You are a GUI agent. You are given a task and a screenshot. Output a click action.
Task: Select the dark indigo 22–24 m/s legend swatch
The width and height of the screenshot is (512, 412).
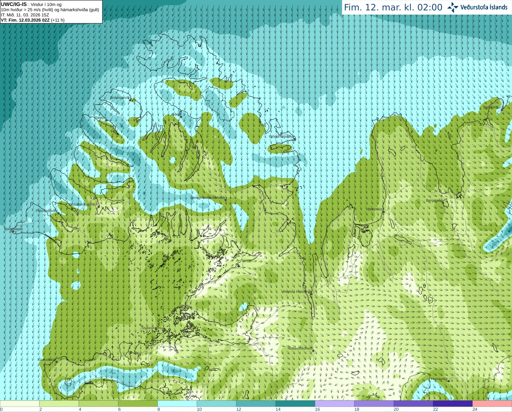tap(453, 403)
